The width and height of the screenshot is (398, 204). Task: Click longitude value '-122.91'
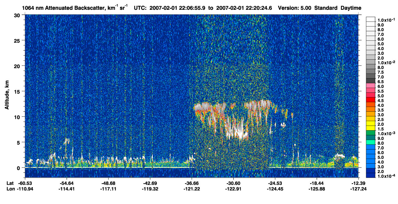tap(233, 189)
